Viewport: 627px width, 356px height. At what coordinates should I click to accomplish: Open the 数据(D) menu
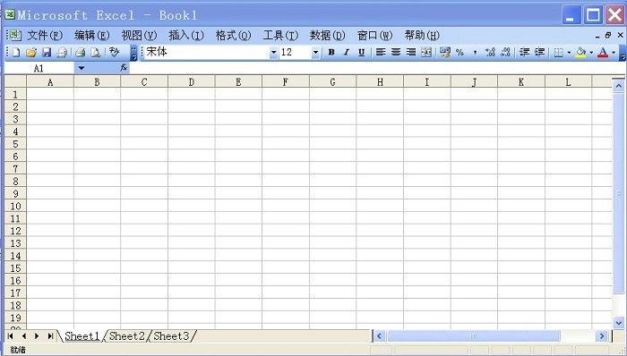click(x=328, y=36)
